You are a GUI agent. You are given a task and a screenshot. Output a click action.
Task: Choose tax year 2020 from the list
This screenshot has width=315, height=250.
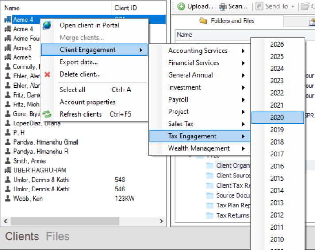(277, 117)
